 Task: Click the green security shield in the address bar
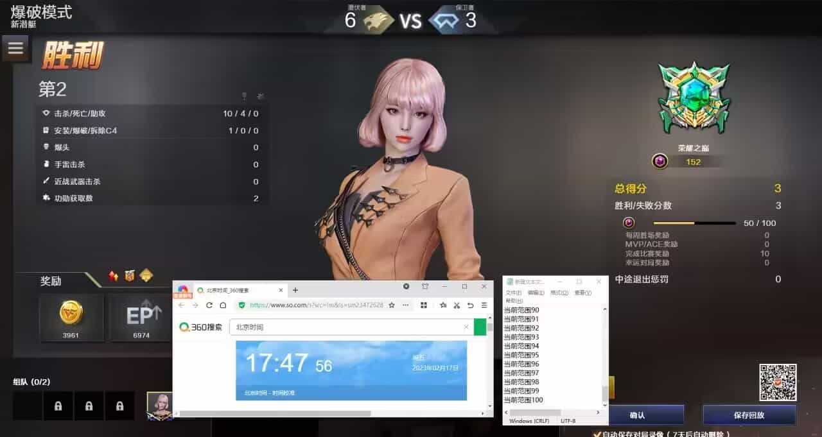(x=241, y=305)
